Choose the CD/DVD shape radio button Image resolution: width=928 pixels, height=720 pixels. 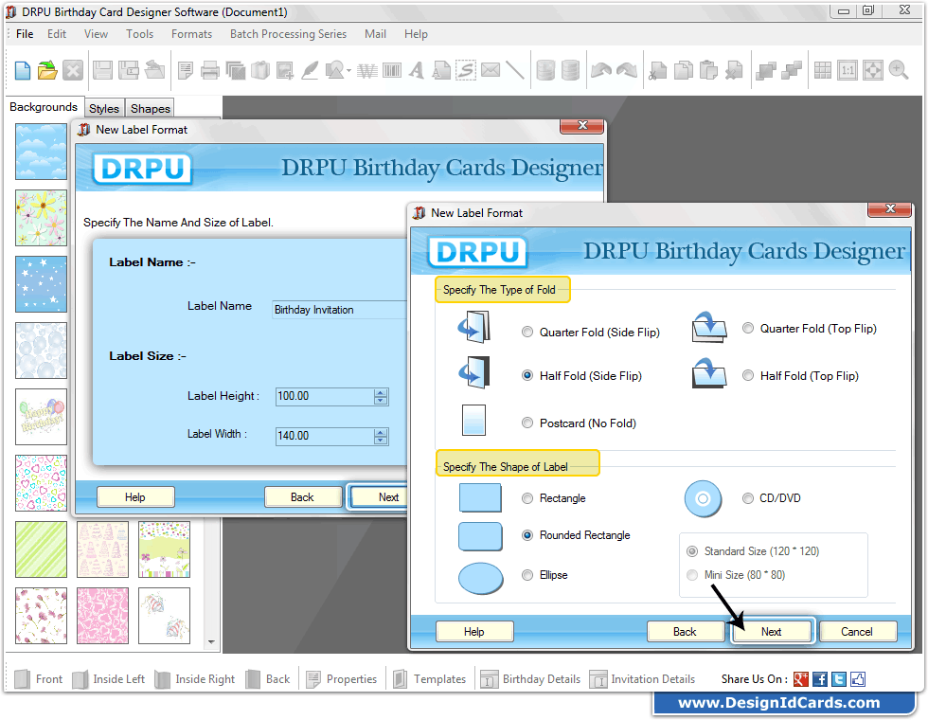(x=748, y=498)
